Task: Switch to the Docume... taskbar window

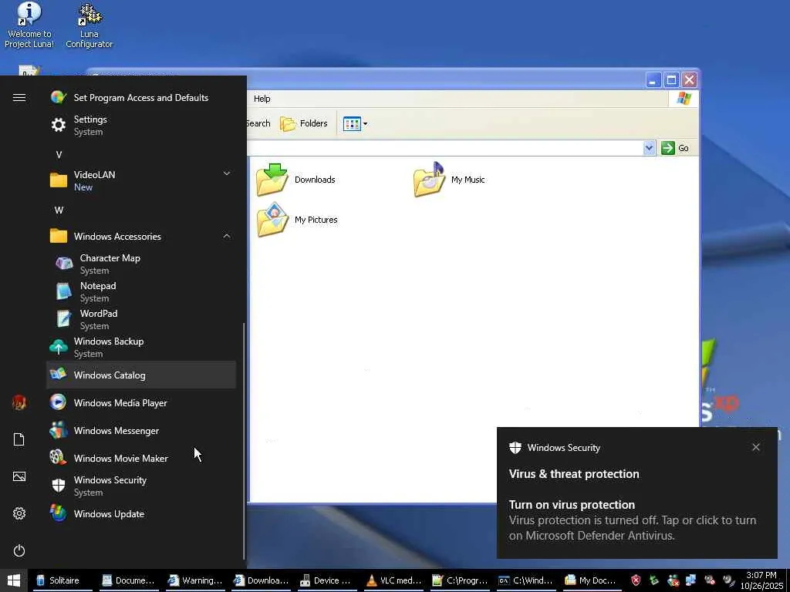Action: [129, 580]
